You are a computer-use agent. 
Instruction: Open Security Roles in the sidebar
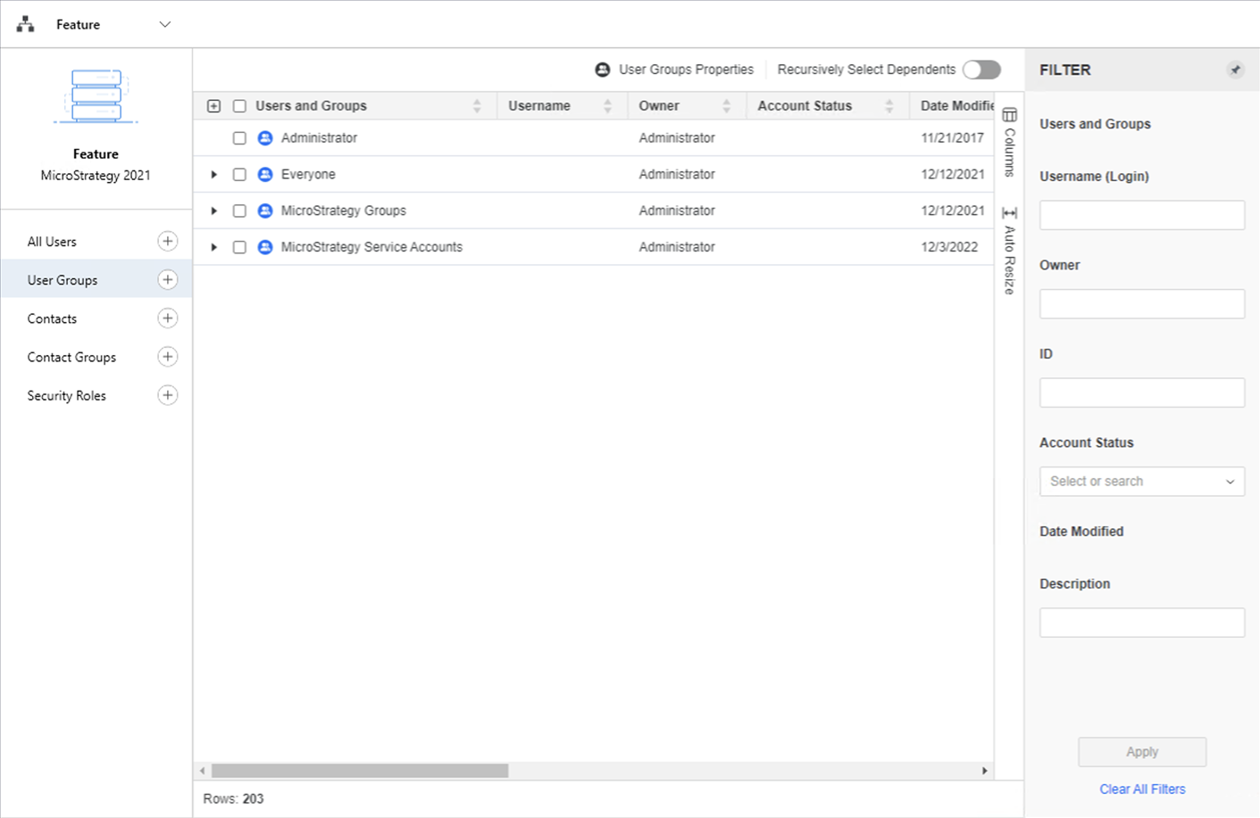tap(66, 396)
